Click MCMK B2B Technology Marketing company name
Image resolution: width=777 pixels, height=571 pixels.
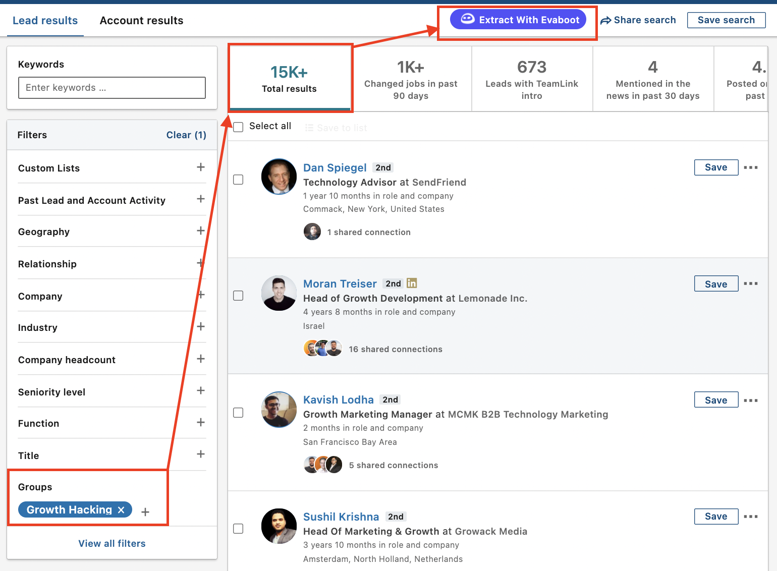point(528,414)
